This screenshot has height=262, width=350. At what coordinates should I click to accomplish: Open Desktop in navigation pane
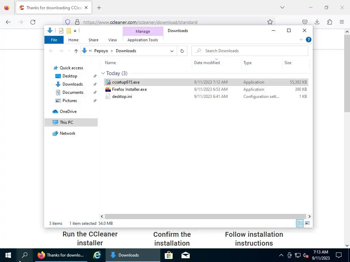(x=70, y=76)
